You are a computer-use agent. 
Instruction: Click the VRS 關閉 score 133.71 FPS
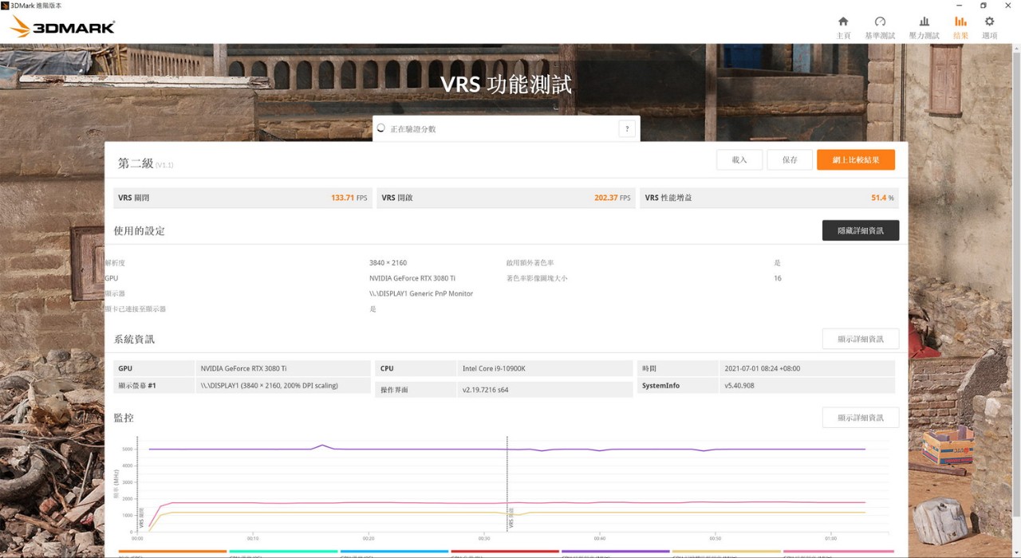(349, 198)
